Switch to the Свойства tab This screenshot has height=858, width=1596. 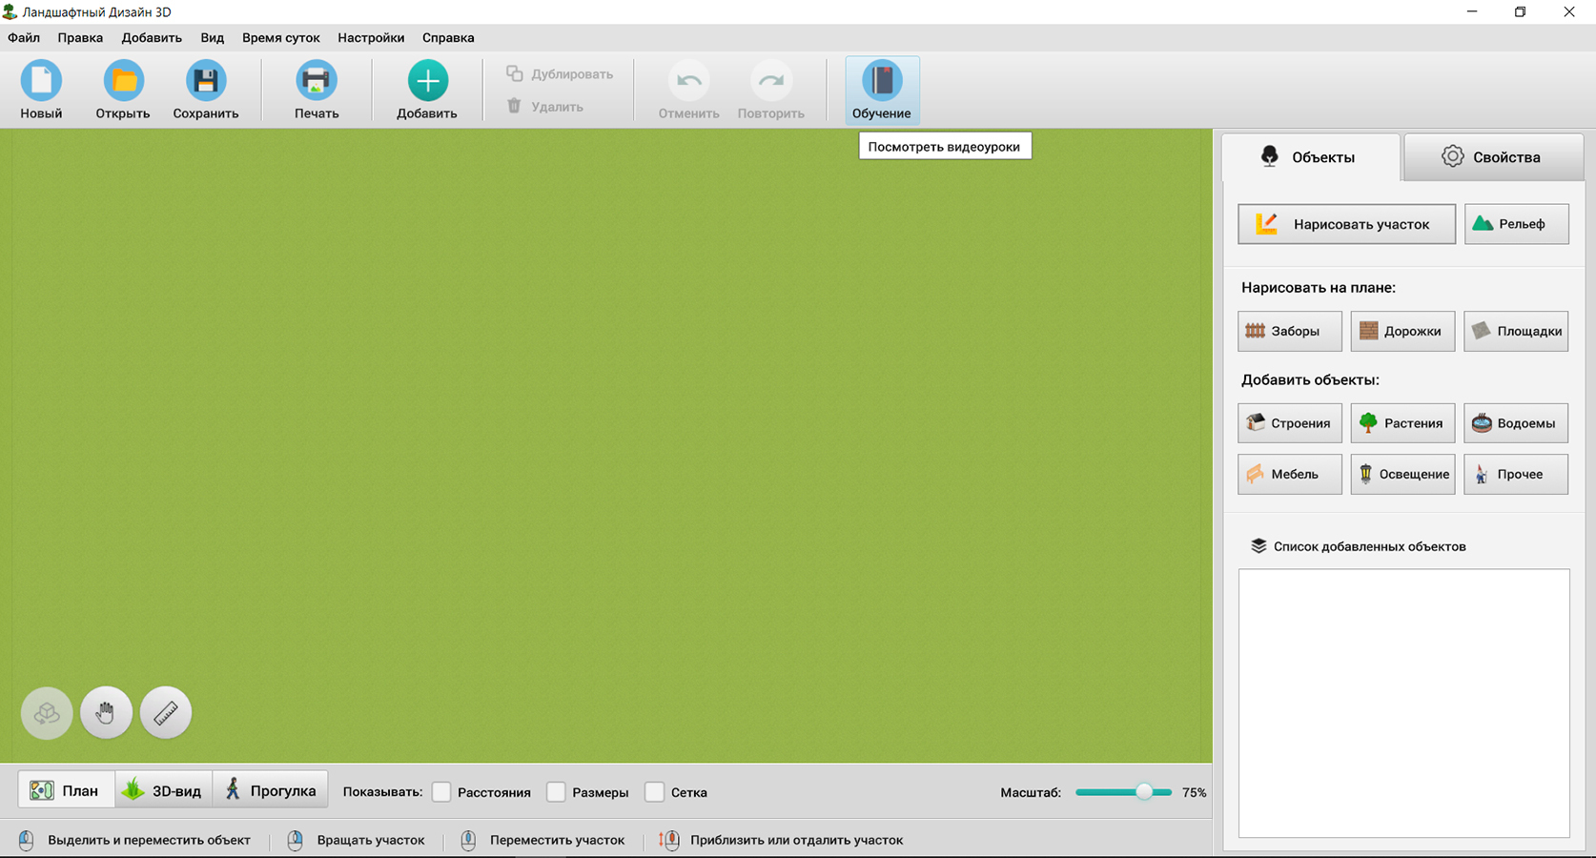coord(1493,157)
